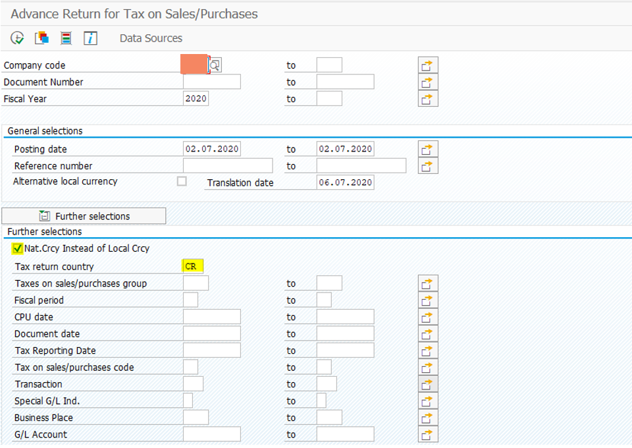Open the Company code search help icon
632x448 pixels.
click(215, 65)
